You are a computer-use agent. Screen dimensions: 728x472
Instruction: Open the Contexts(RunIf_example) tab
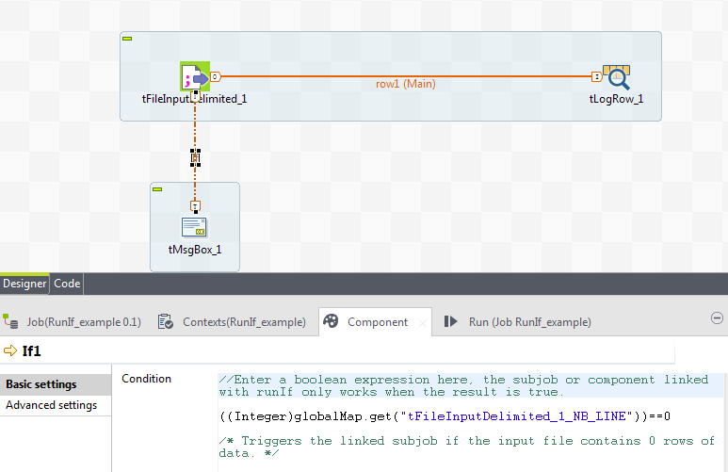point(234,322)
